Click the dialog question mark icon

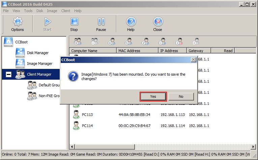click(73, 76)
